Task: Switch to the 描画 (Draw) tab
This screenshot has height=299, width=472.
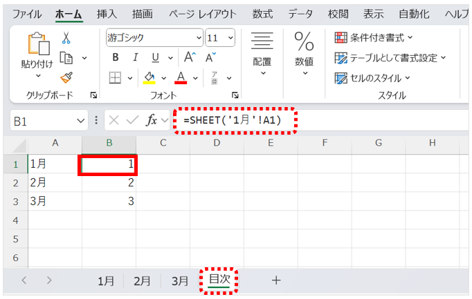Action: 143,14
